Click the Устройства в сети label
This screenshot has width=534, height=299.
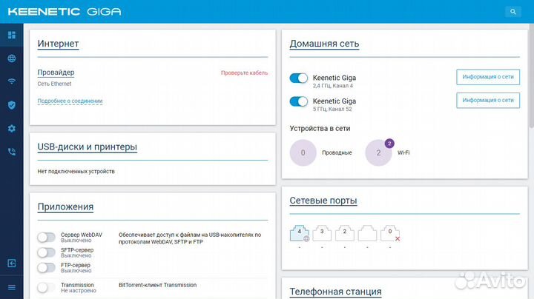[320, 129]
